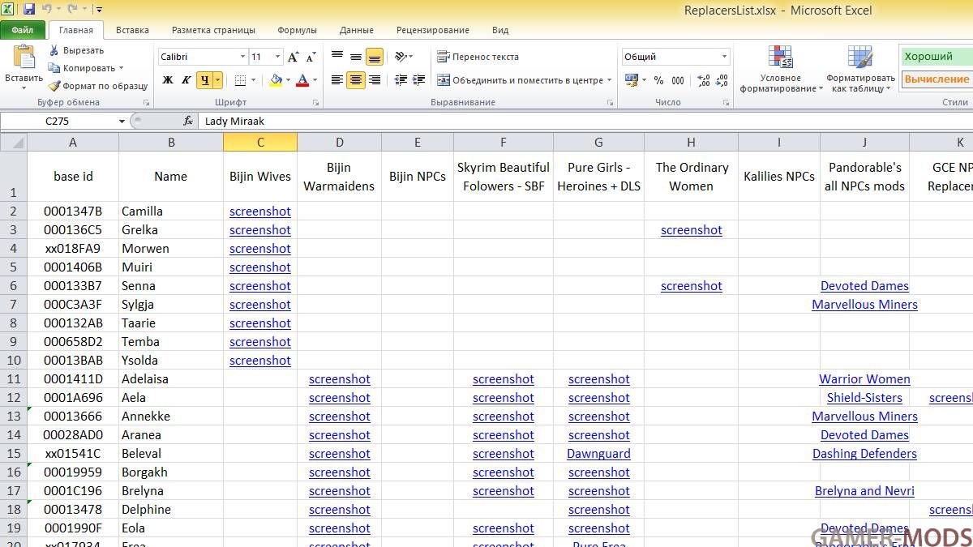The image size is (973, 547).
Task: Click Формат по образцу format painter
Action: pos(97,86)
